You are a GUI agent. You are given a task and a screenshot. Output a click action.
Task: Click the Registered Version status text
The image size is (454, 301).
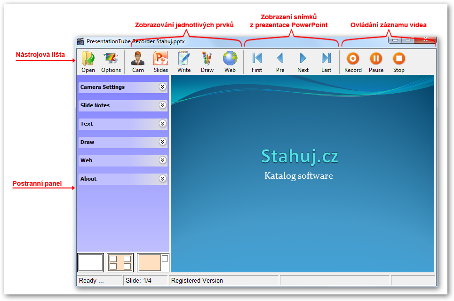pos(197,280)
